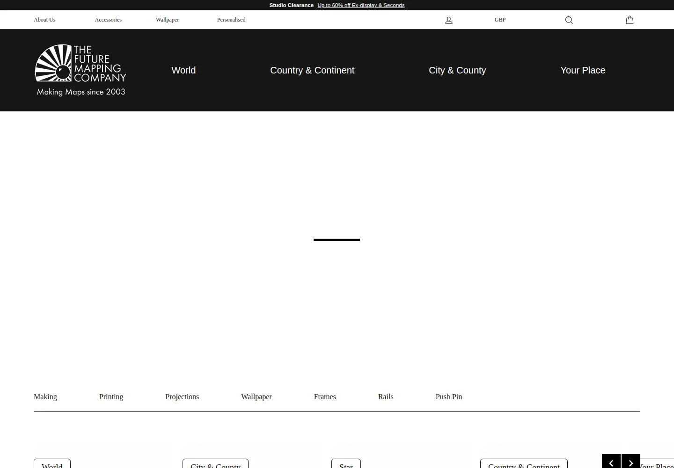Select the Projections tab
The image size is (674, 468).
click(182, 397)
